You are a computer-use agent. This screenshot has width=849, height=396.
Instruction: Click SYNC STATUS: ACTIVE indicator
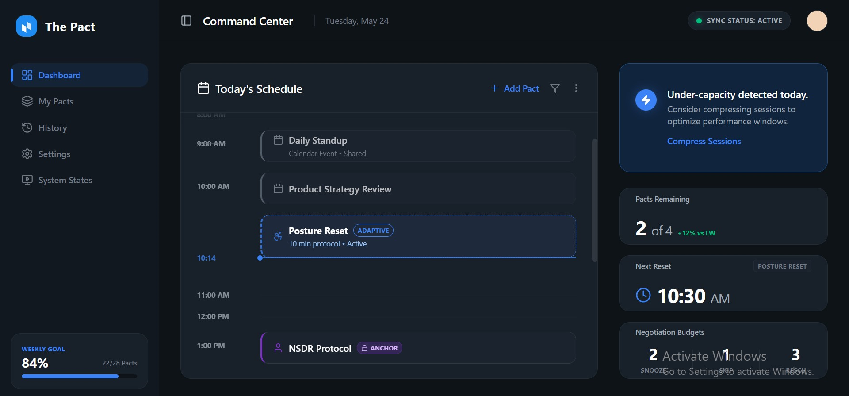(739, 21)
